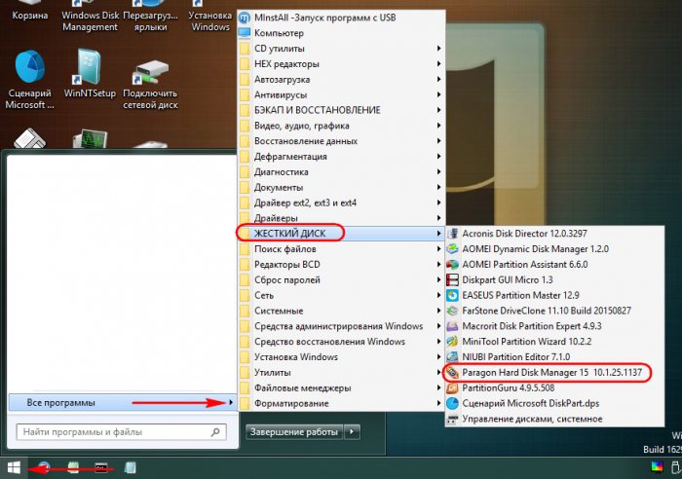The height and width of the screenshot is (479, 682).
Task: Expand Антивирусы submenu arrow
Action: click(x=438, y=94)
